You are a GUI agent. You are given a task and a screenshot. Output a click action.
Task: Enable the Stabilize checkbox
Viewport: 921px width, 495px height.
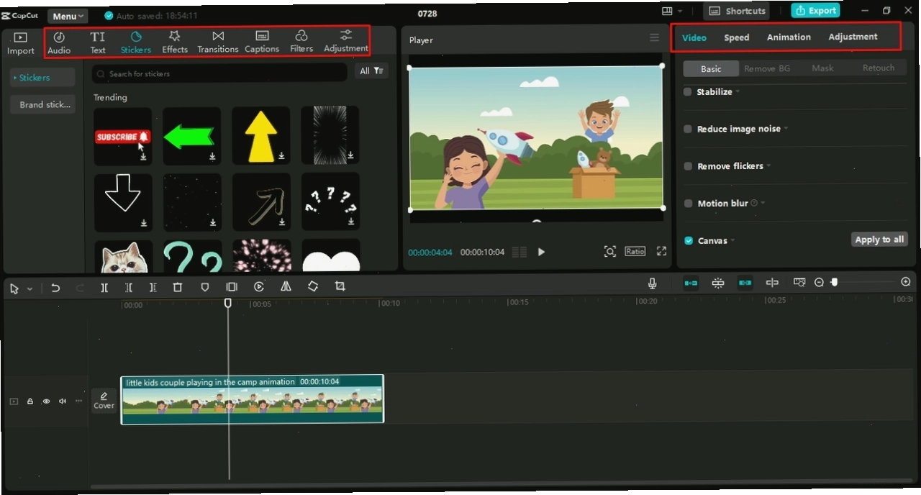pyautogui.click(x=688, y=92)
